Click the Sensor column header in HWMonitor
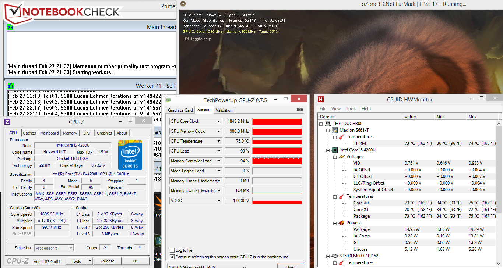503x268 pixels. click(x=359, y=117)
